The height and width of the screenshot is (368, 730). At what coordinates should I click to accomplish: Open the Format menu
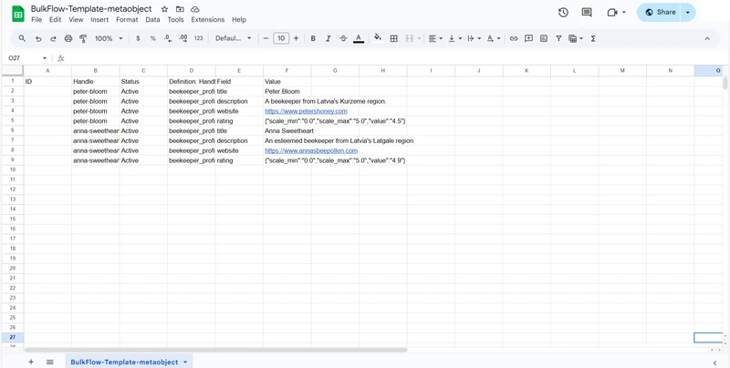pyautogui.click(x=127, y=19)
